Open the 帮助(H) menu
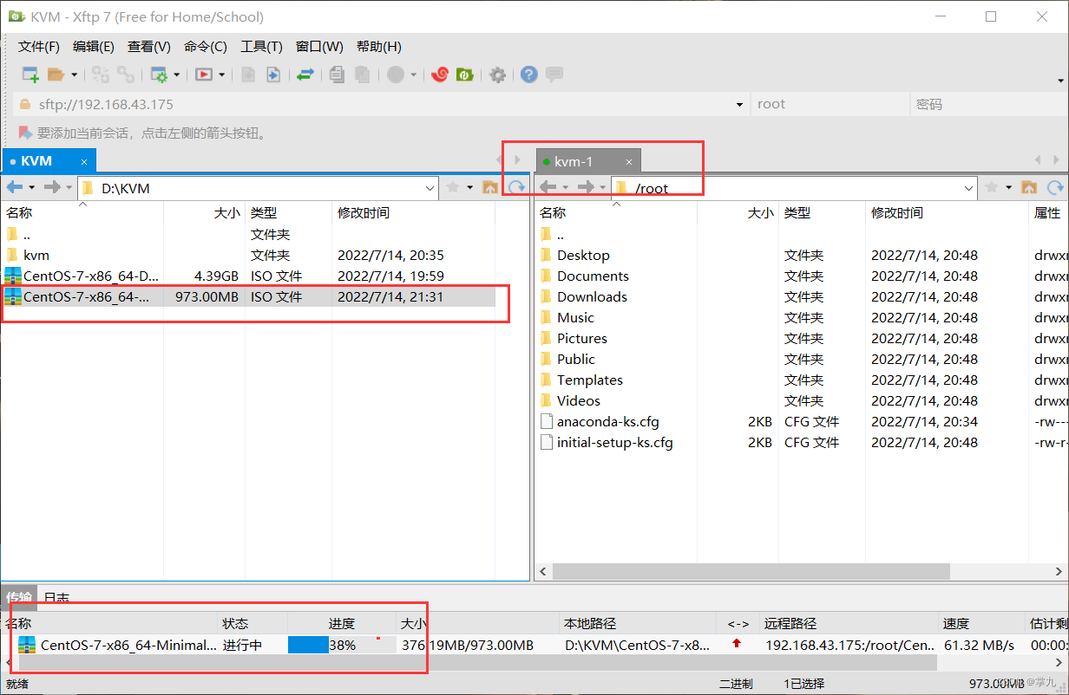Image resolution: width=1069 pixels, height=695 pixels. pos(379,47)
